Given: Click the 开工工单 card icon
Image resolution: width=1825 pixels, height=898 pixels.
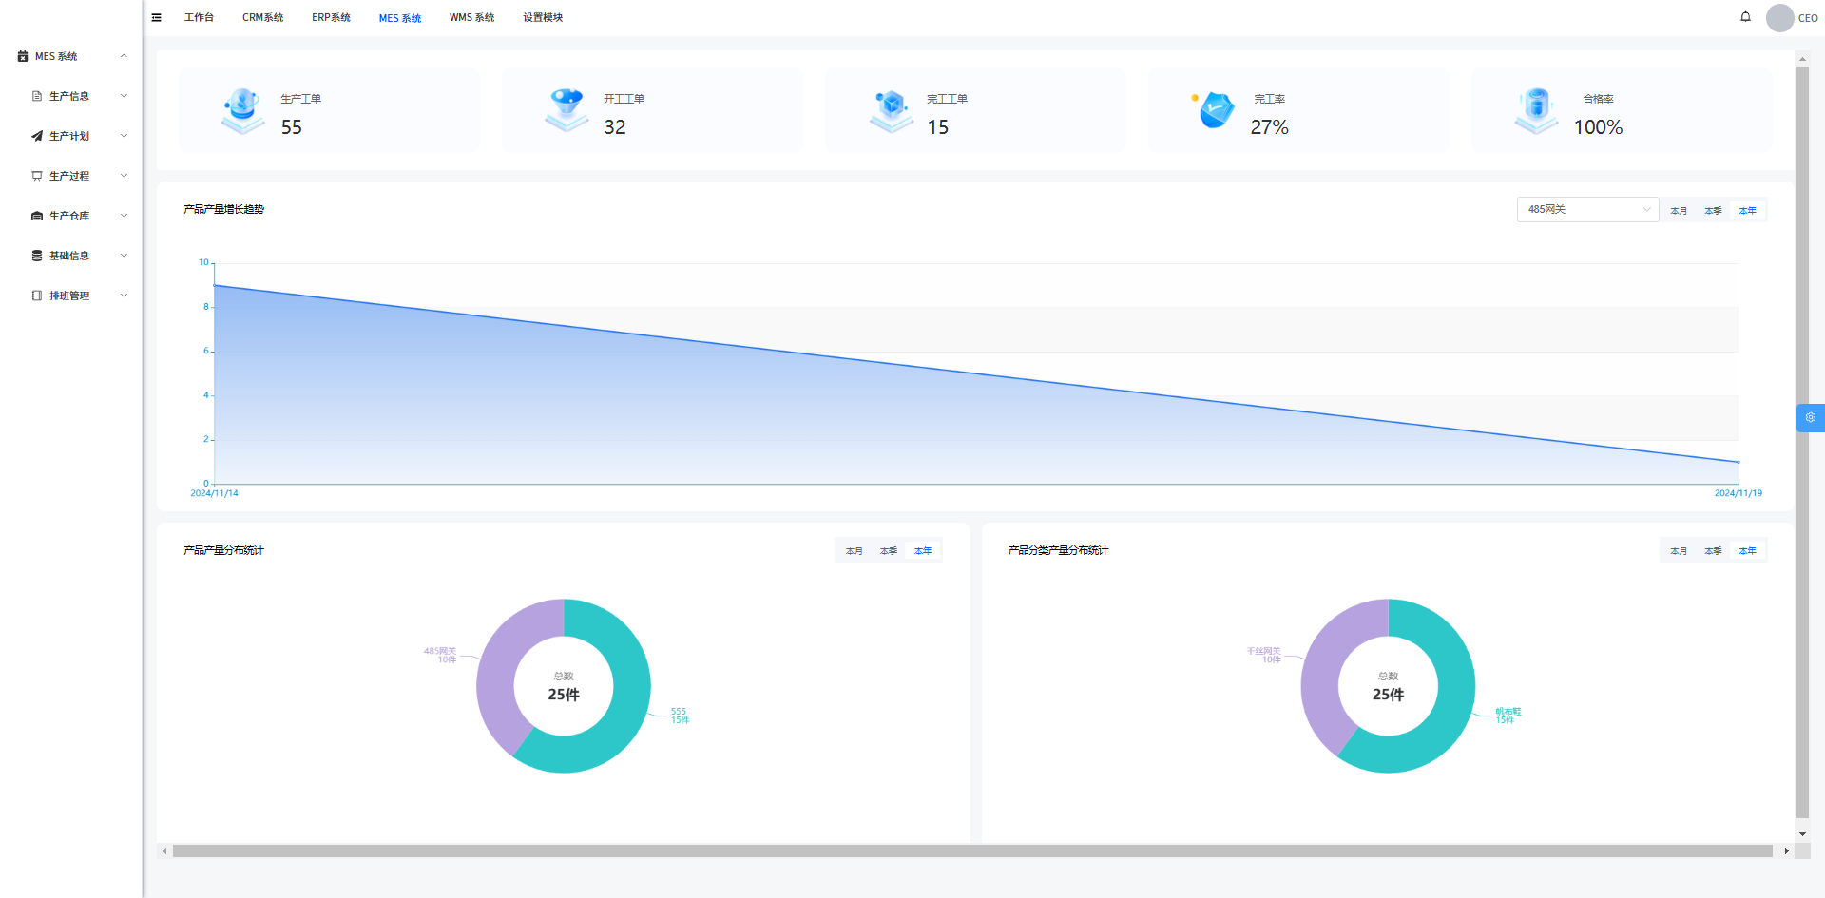Looking at the screenshot, I should coord(567,111).
